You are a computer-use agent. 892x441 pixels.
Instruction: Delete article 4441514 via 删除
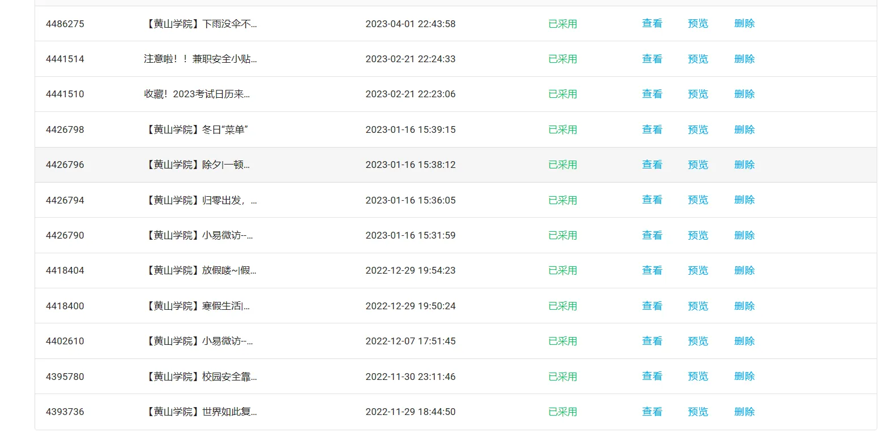tap(744, 59)
